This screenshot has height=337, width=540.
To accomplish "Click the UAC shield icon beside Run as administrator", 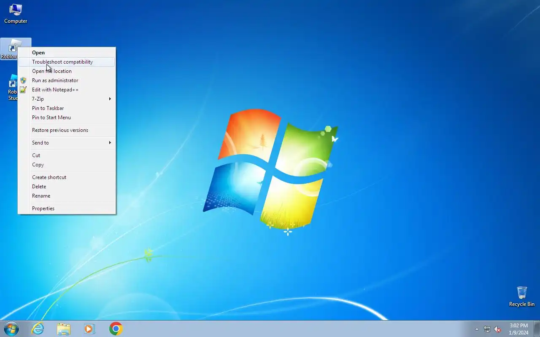I will tap(23, 80).
